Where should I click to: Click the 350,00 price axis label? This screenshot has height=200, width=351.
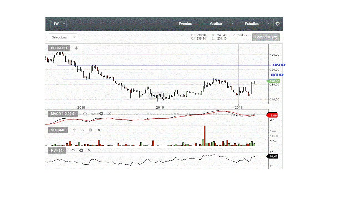click(x=274, y=69)
